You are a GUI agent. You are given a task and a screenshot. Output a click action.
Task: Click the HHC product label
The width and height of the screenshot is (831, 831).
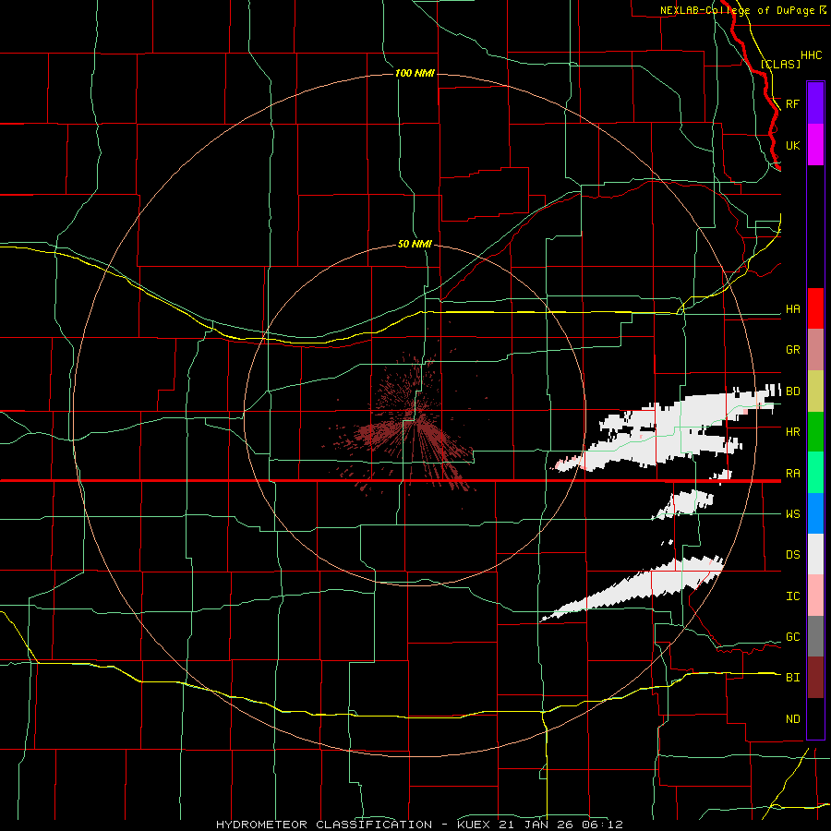coord(812,55)
